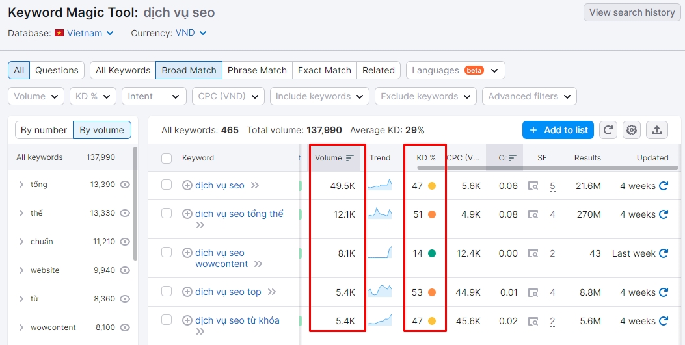Expand the 'chuẩn' keyword group
Screen dimensions: 685x345
(x=21, y=242)
